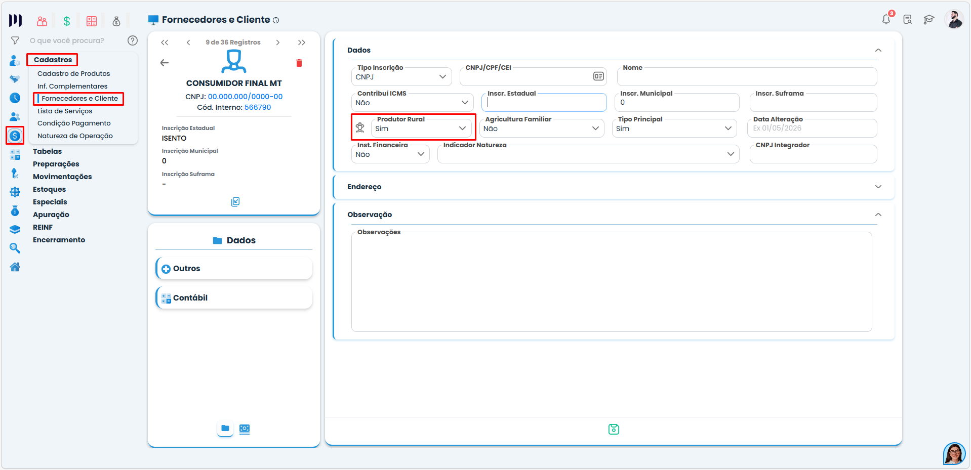Click the CNPJ link 00.000.000/0000-00

[245, 97]
